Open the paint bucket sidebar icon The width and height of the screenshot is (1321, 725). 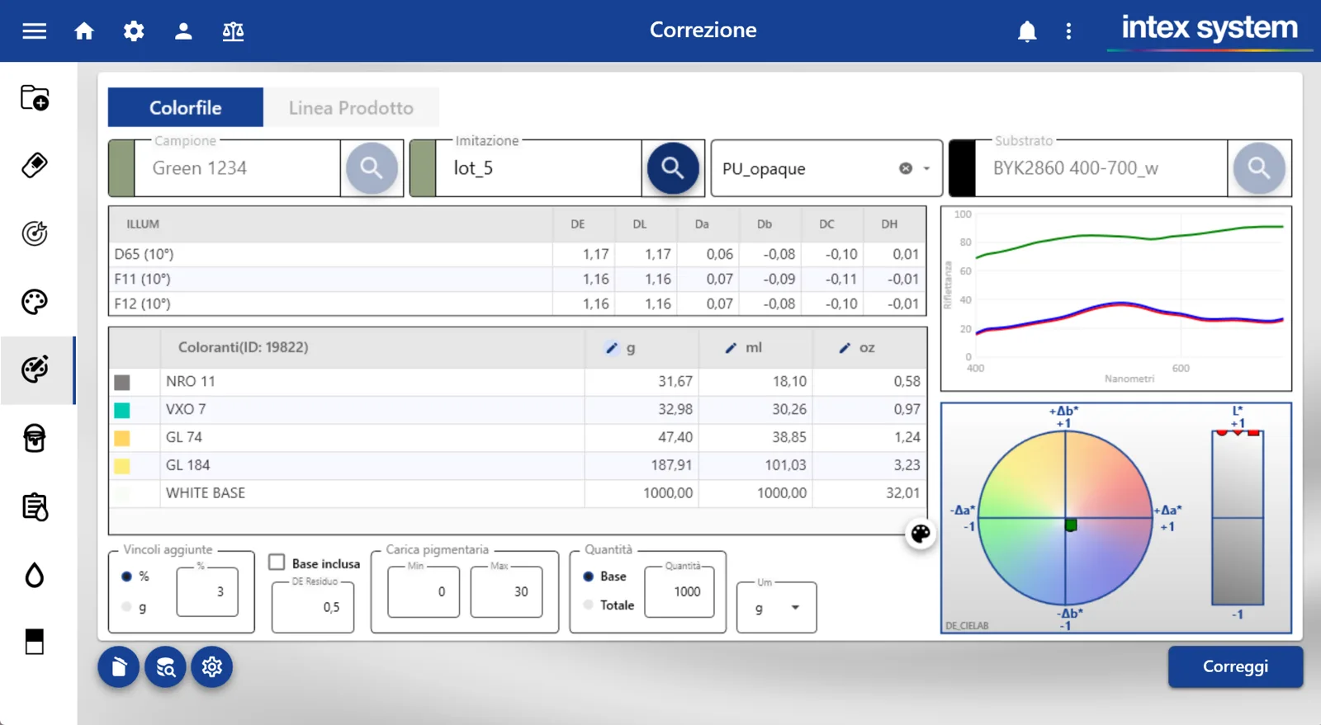(35, 438)
